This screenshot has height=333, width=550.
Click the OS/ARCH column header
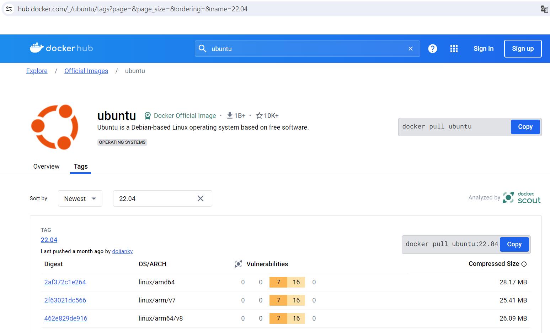pos(153,264)
